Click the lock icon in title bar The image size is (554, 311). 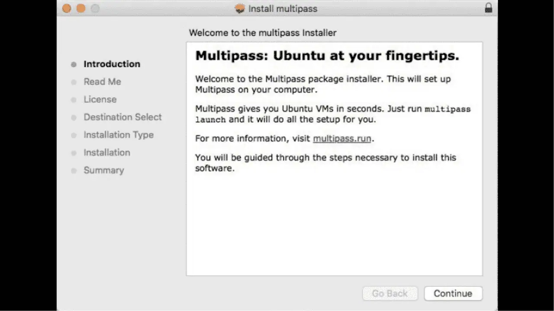(x=489, y=8)
